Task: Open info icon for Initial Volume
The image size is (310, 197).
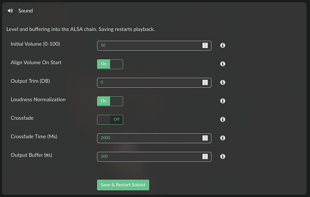Action: 222,45
